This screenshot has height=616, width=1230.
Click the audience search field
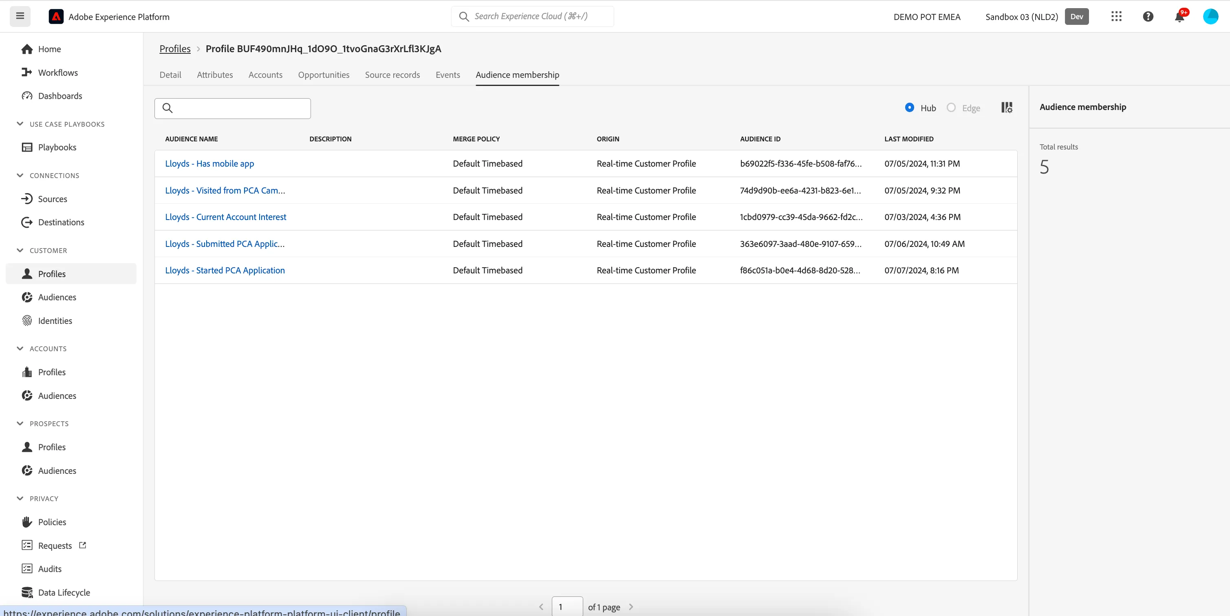tap(233, 108)
